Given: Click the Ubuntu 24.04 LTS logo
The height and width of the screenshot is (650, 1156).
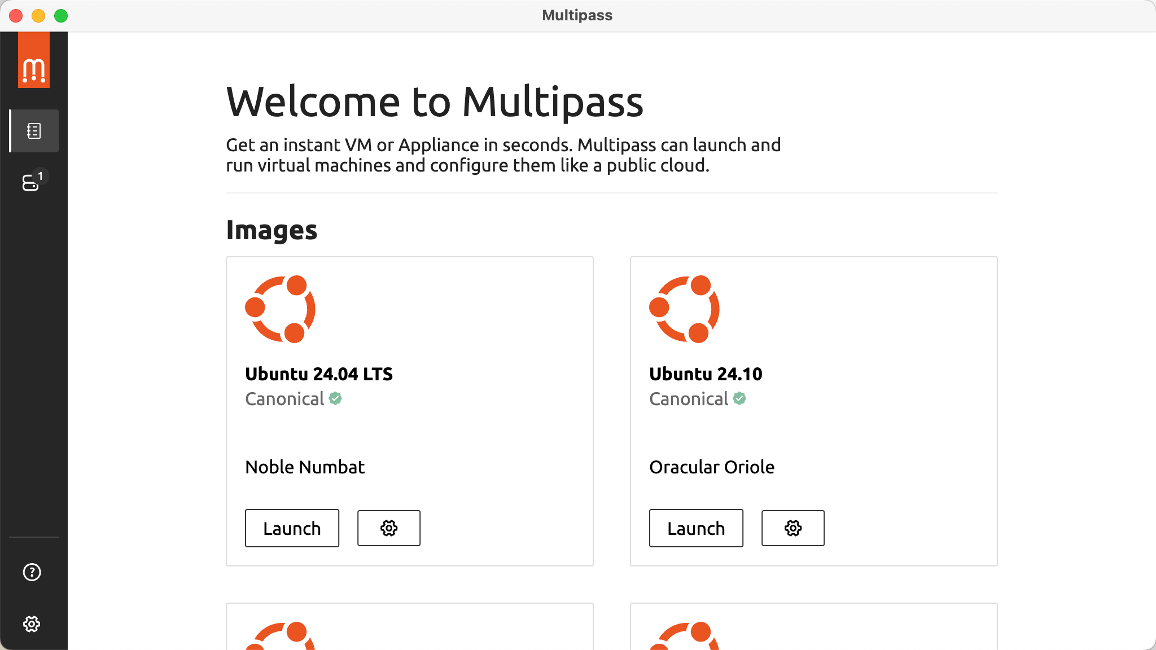Looking at the screenshot, I should [x=281, y=309].
